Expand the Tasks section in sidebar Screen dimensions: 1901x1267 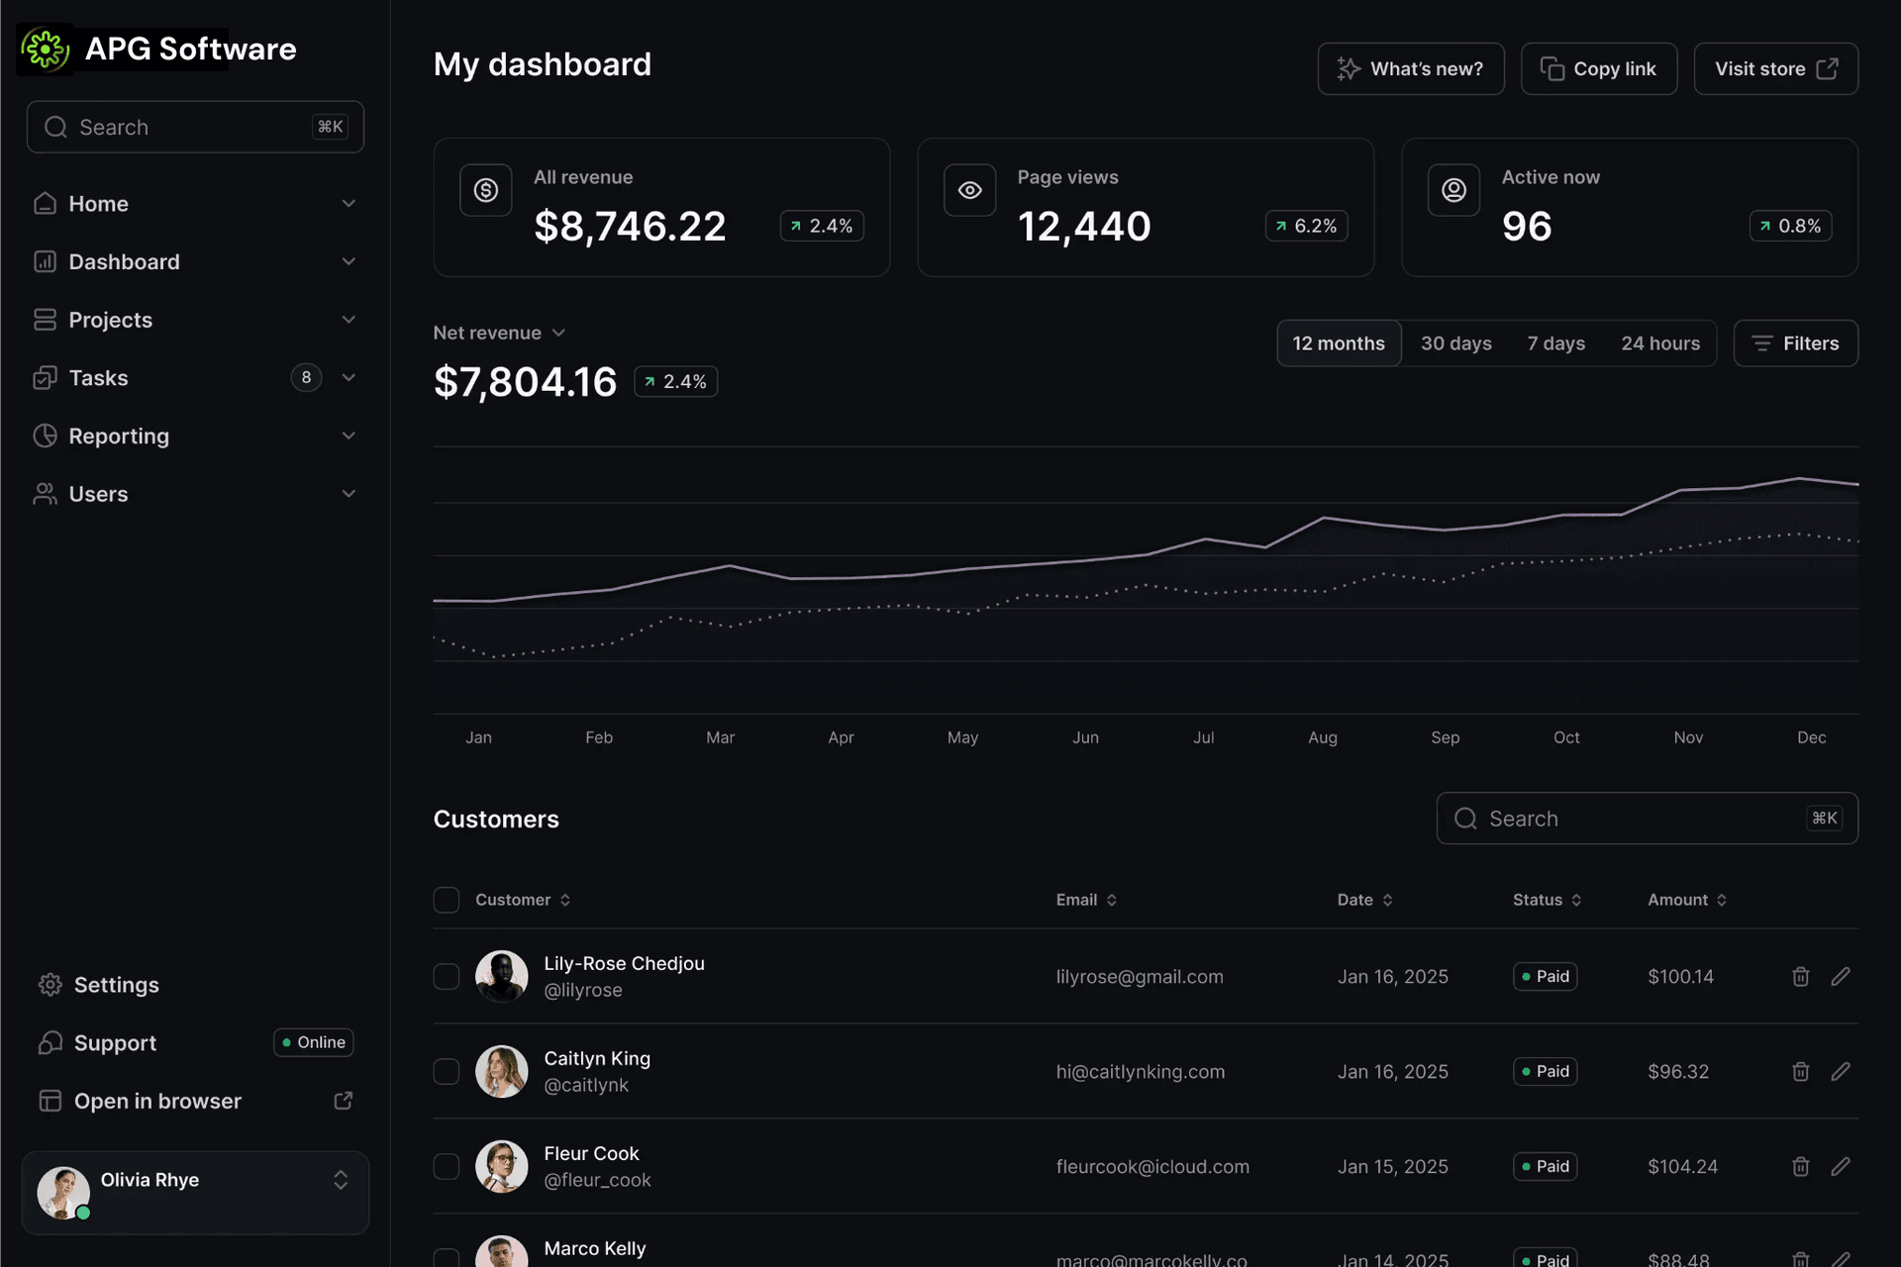click(349, 377)
